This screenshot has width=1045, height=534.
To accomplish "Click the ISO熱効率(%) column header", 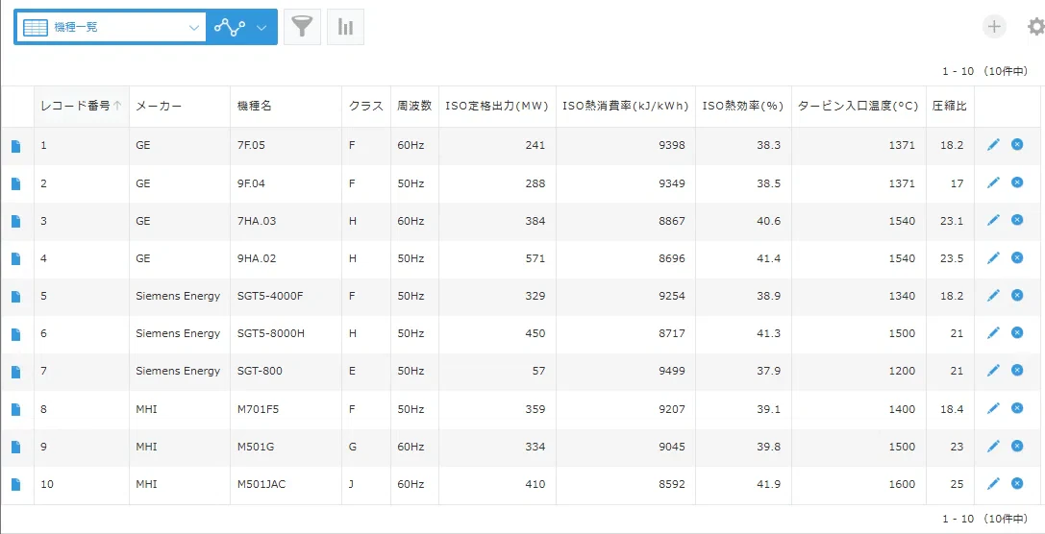I will (x=743, y=106).
